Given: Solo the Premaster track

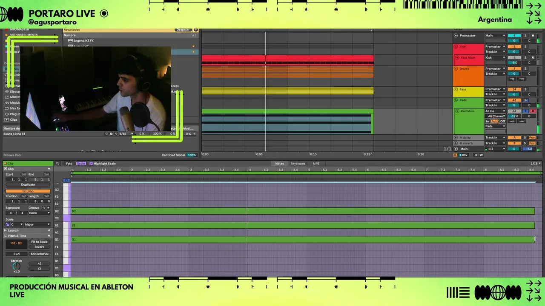Looking at the screenshot, I should (525, 36).
